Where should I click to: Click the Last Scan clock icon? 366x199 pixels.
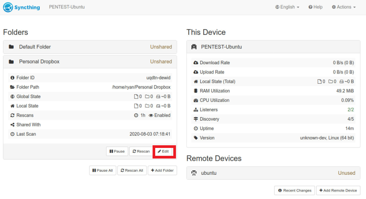[12, 134]
